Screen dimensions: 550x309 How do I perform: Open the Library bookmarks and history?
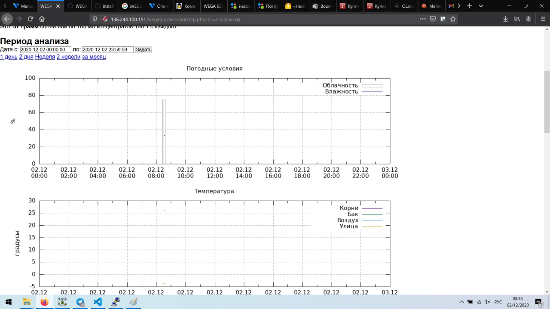(x=517, y=19)
